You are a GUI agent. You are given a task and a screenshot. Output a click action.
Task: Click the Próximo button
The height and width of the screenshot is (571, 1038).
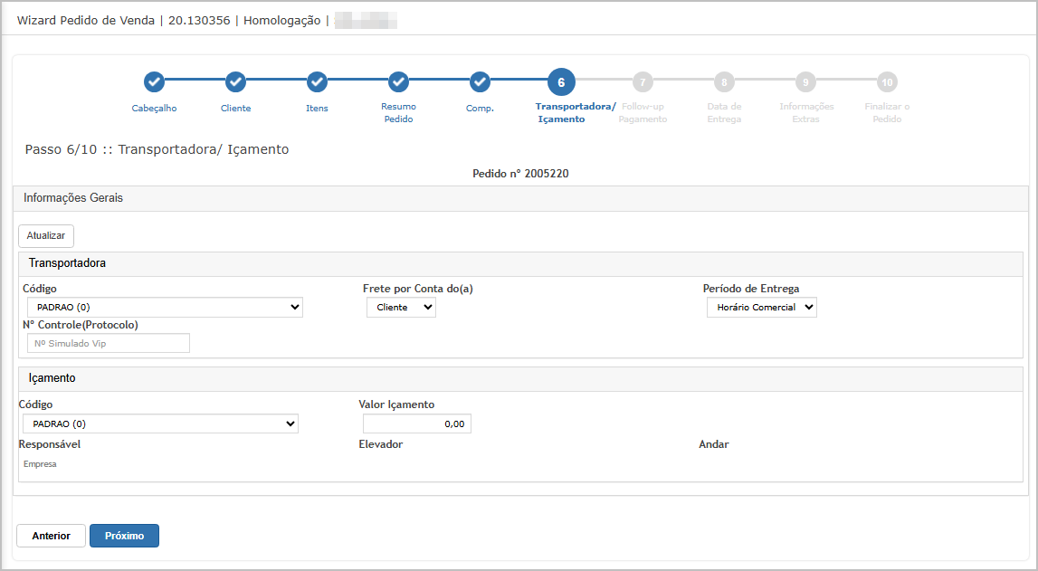(x=124, y=536)
